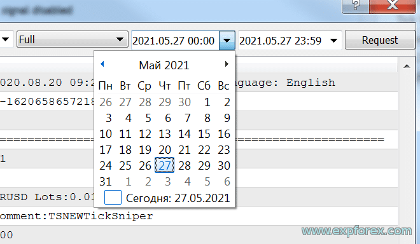Expand the Full log type dropdown

[x=73, y=39]
